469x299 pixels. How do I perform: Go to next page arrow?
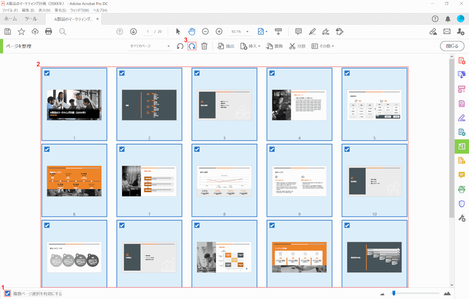click(133, 32)
